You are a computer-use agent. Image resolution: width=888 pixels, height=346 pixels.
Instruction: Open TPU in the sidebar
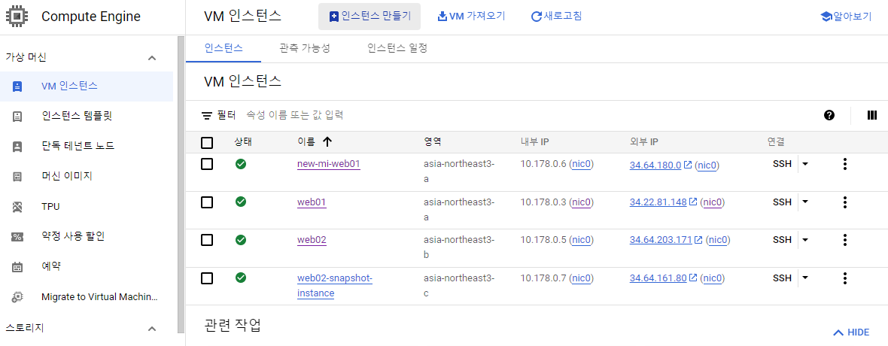coord(50,207)
